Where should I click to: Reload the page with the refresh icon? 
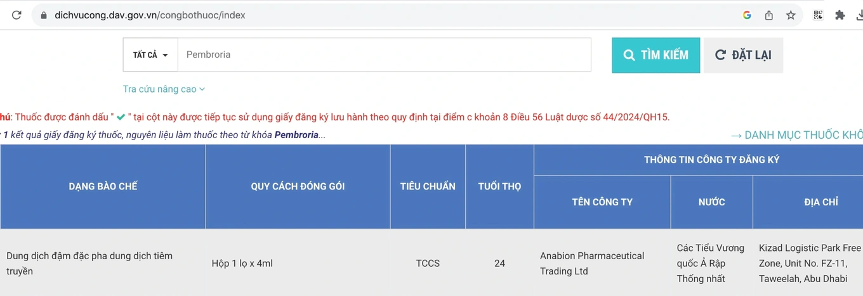tap(16, 15)
